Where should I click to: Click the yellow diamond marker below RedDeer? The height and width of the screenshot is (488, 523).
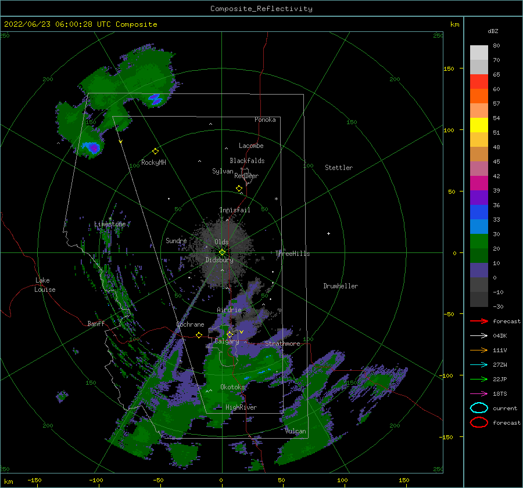[239, 188]
